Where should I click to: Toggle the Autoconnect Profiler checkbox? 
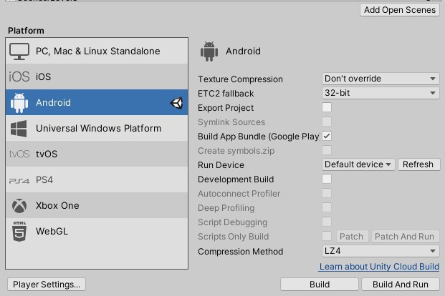coord(327,193)
